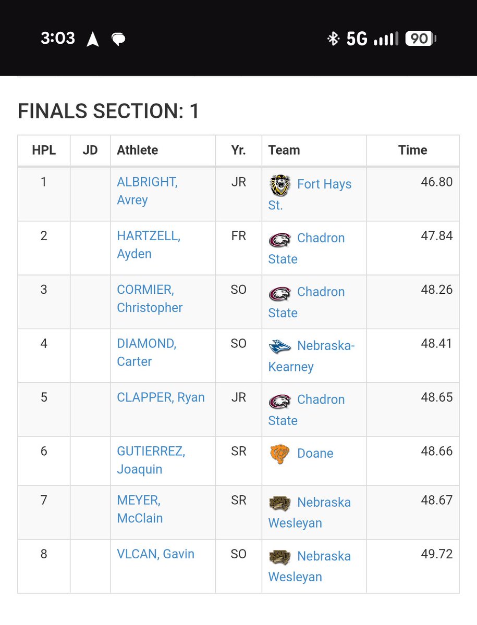
Task: Tap the Fort Hays St. tiger logo
Action: pos(280,185)
